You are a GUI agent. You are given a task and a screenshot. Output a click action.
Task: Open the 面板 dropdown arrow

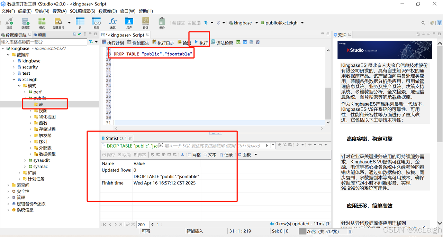click(256, 155)
